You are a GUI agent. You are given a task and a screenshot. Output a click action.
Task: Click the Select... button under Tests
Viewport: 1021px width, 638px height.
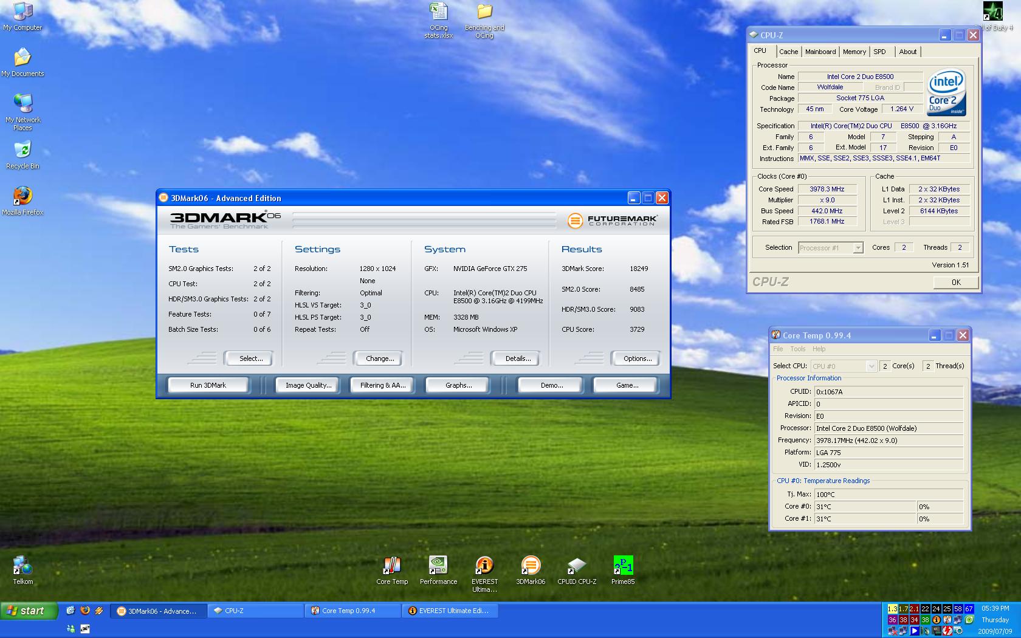pyautogui.click(x=249, y=358)
